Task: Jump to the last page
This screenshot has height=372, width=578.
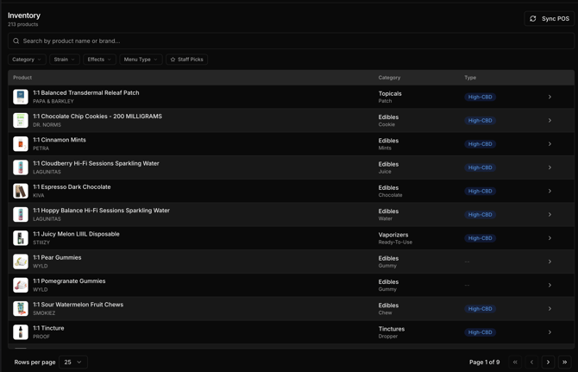Action: (564, 362)
